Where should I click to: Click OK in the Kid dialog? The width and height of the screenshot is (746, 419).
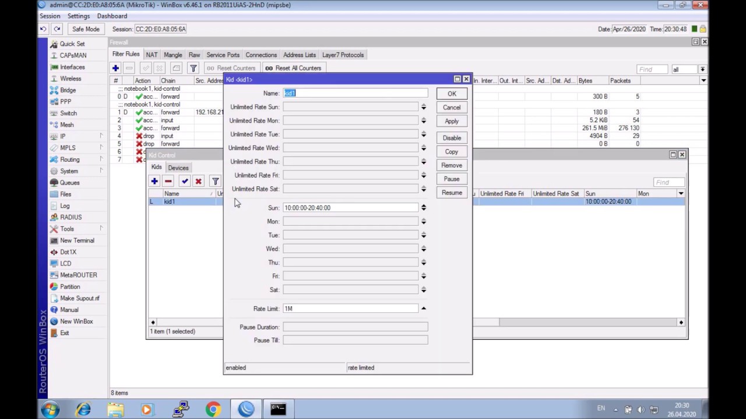[452, 94]
